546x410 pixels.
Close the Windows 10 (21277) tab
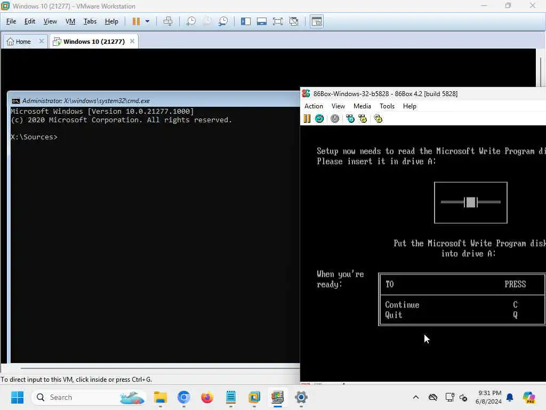point(132,41)
